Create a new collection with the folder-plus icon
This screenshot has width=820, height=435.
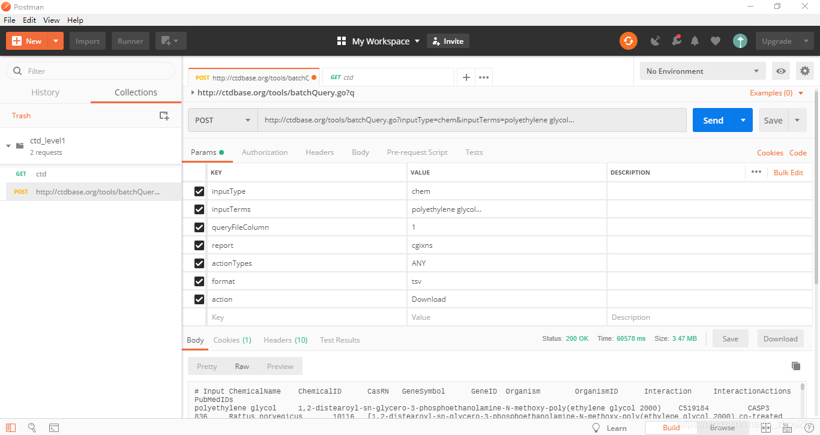pos(164,116)
